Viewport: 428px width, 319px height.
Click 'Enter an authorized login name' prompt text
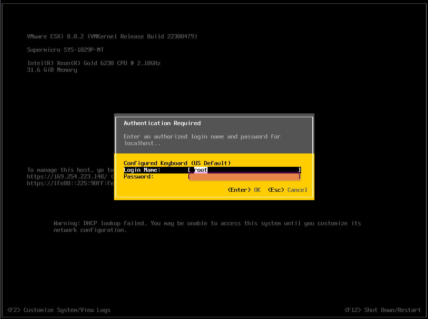click(202, 136)
